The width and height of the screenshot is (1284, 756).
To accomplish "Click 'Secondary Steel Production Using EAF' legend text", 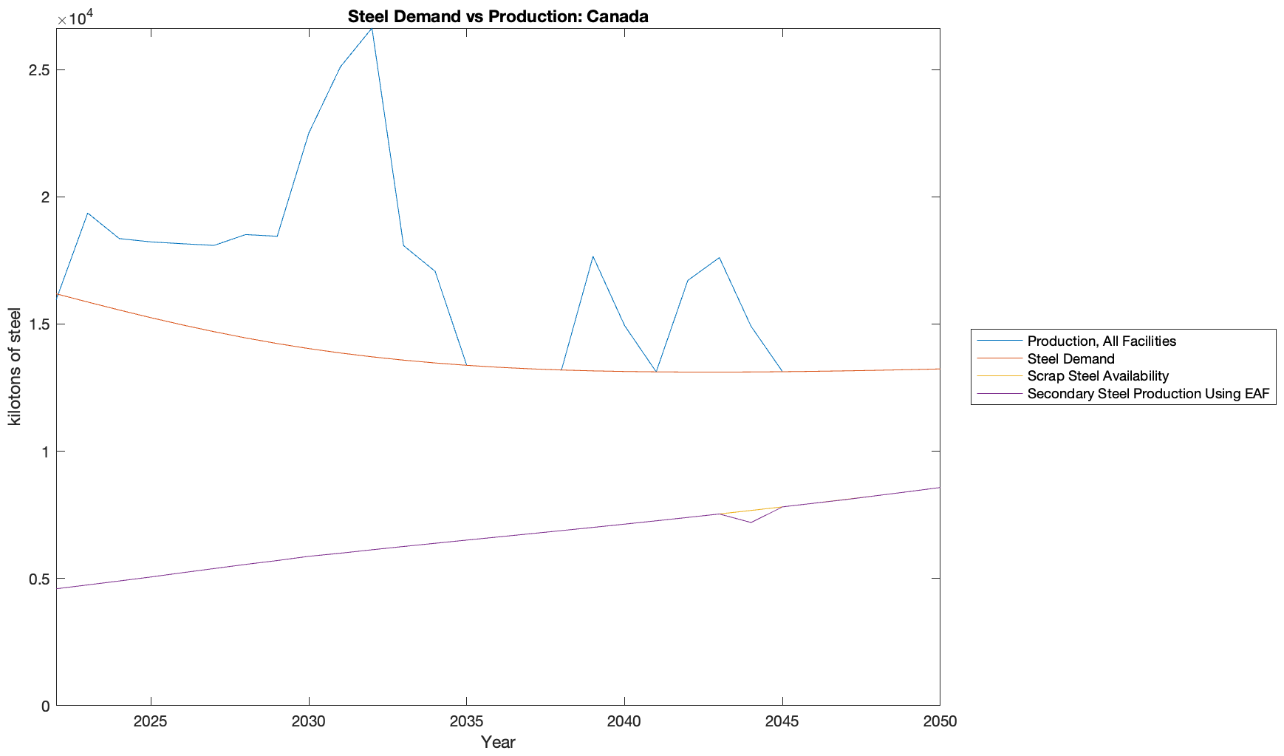I will pos(1147,394).
